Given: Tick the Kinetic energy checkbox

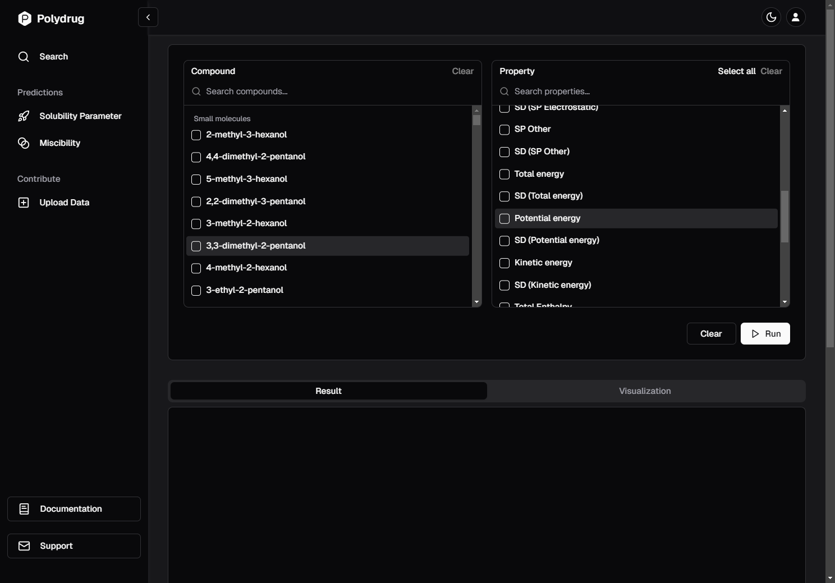Looking at the screenshot, I should coord(504,263).
